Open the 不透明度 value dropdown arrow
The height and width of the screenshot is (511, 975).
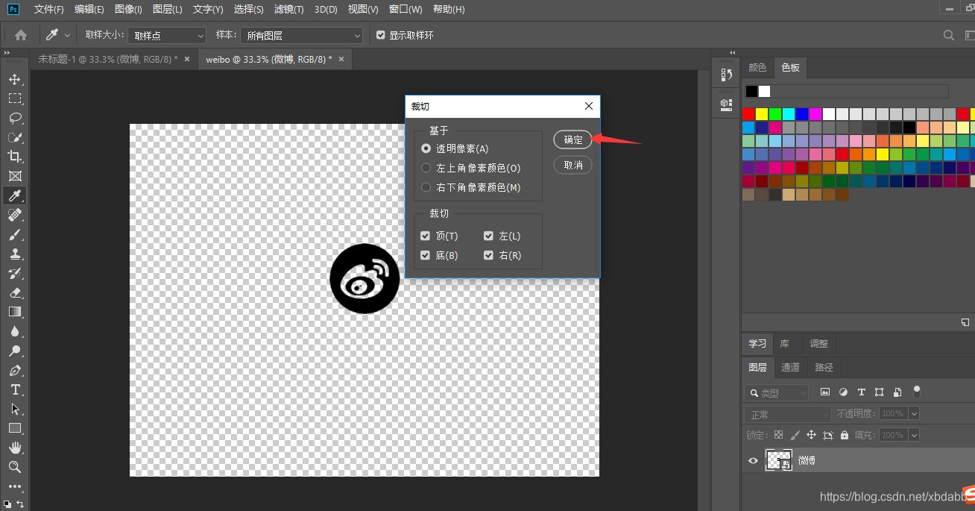(x=914, y=413)
